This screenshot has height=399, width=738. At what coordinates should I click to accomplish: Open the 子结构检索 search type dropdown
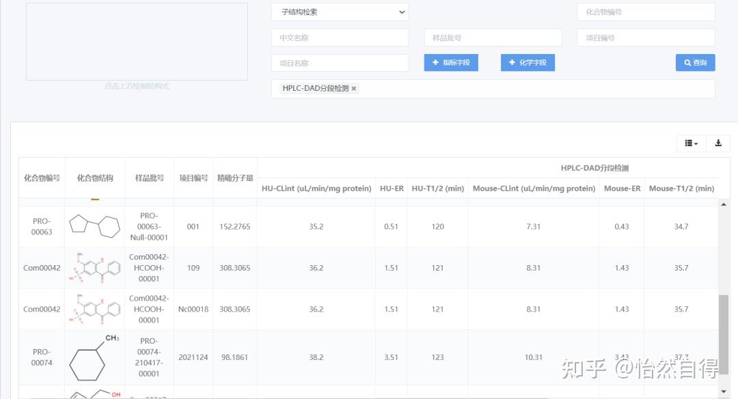point(340,12)
